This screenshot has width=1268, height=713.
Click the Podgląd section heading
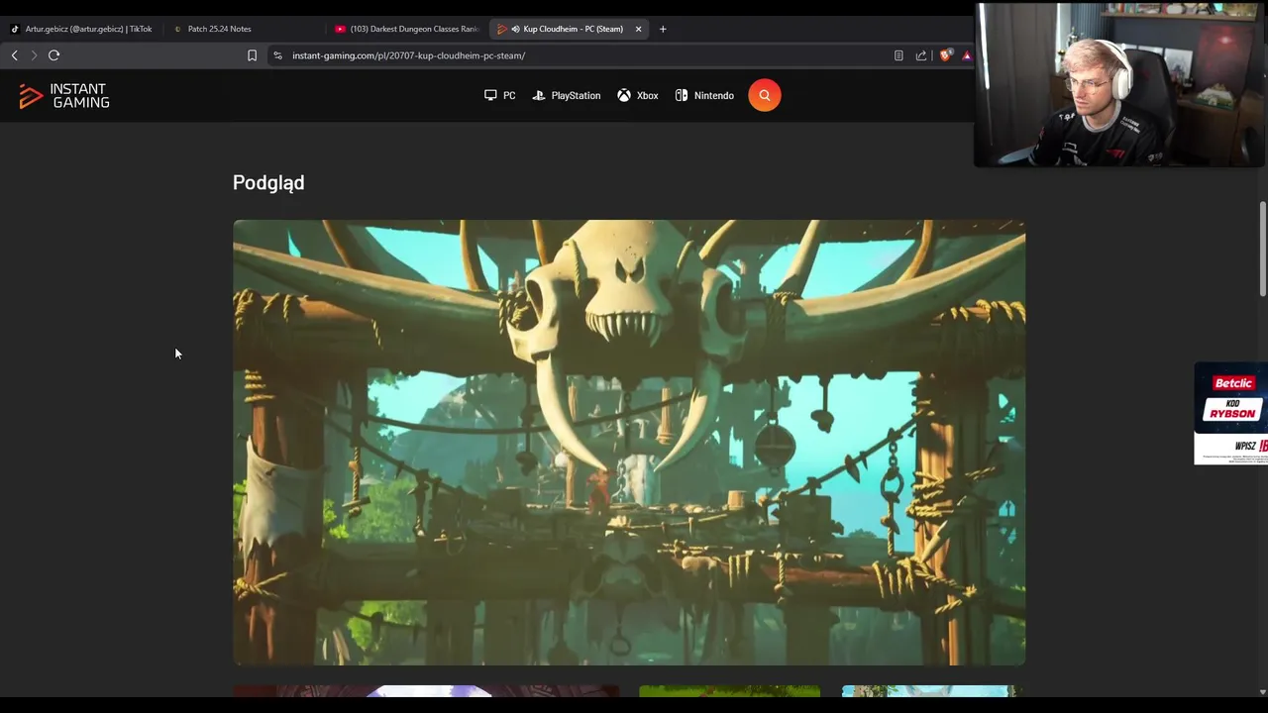[268, 183]
